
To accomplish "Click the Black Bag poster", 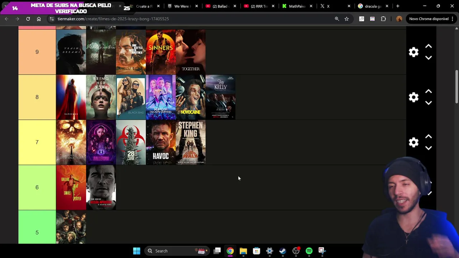I will pyautogui.click(x=131, y=97).
